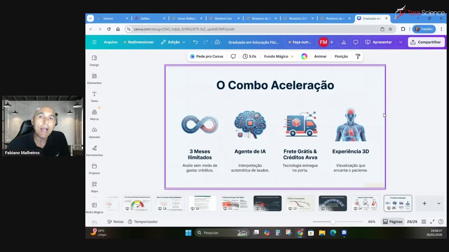Select the copy style paint roller

pos(358,56)
